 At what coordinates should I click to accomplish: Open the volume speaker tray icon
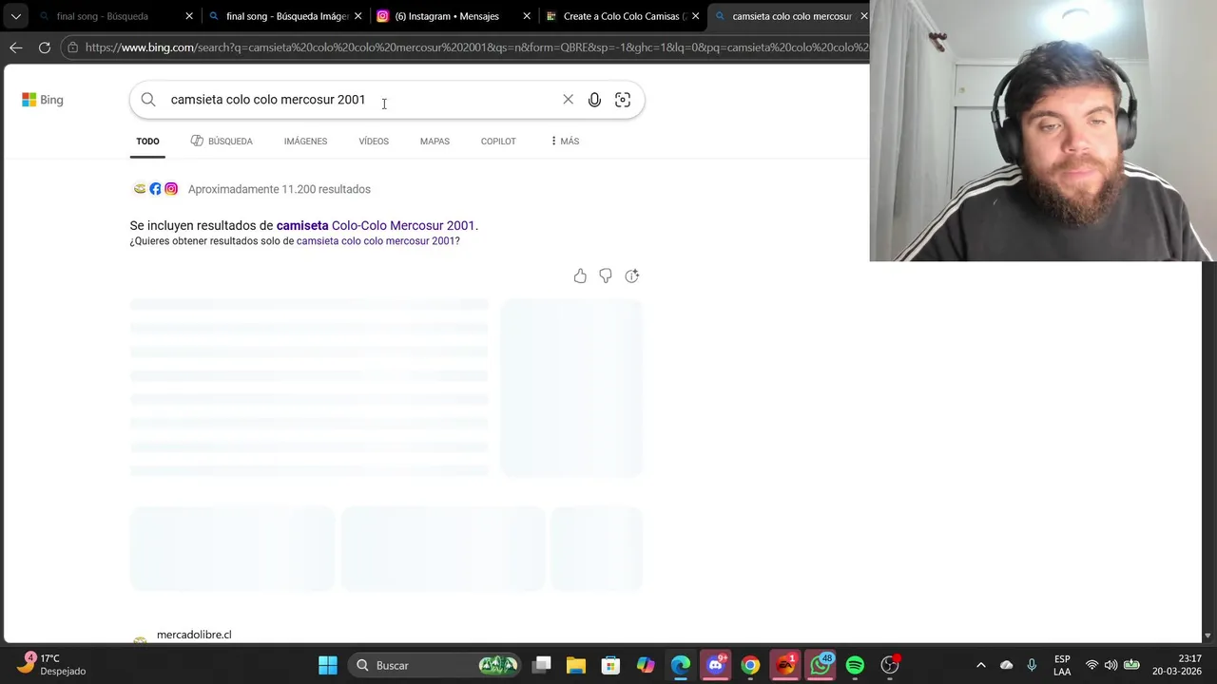pos(1111,665)
